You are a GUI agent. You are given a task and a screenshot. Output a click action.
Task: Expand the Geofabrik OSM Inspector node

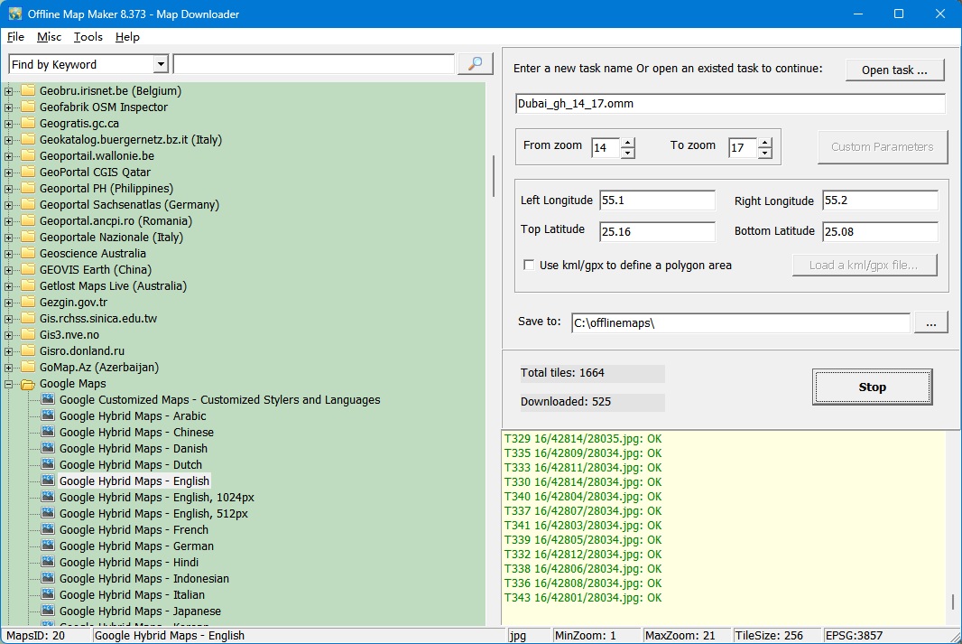point(9,107)
